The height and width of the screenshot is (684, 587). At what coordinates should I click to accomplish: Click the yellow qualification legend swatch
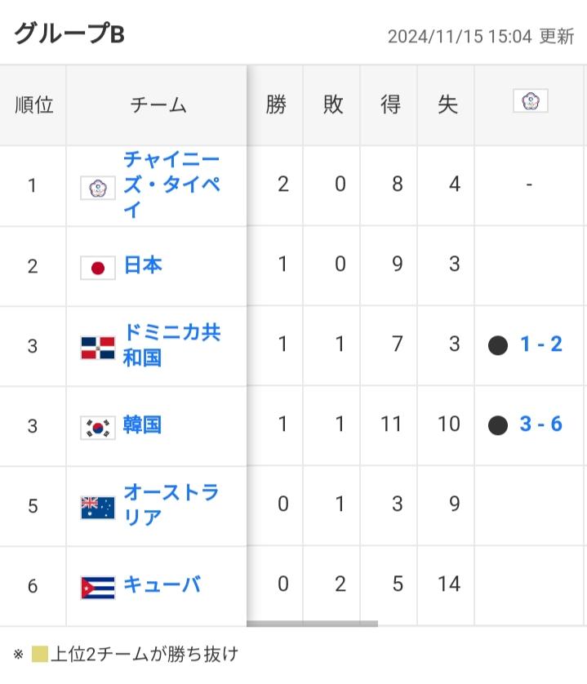tap(40, 655)
